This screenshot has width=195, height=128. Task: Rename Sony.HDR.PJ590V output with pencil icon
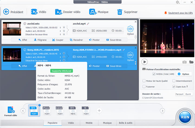tap(123, 50)
